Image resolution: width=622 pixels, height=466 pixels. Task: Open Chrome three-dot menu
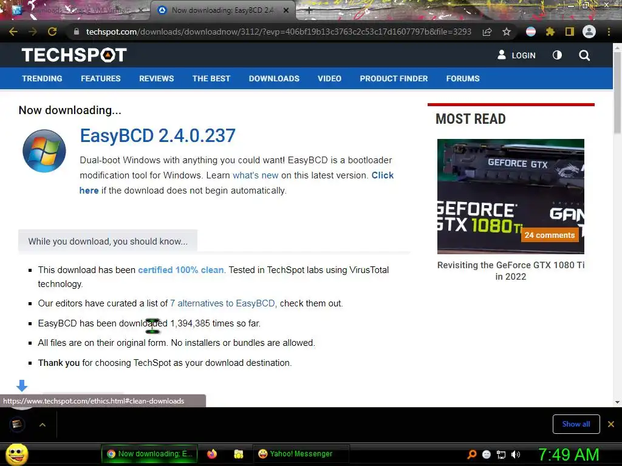click(x=609, y=32)
